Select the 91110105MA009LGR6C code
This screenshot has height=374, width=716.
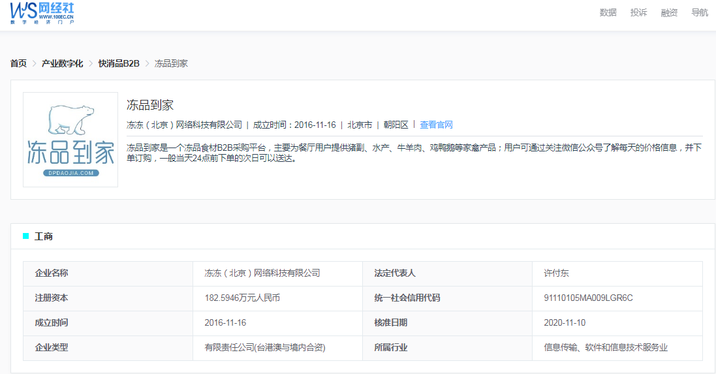pyautogui.click(x=588, y=298)
